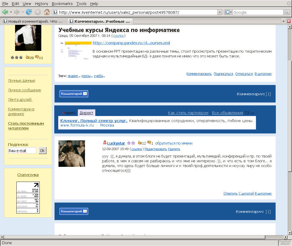
Task: Click the search magnifier icon
Action: [x=286, y=12]
